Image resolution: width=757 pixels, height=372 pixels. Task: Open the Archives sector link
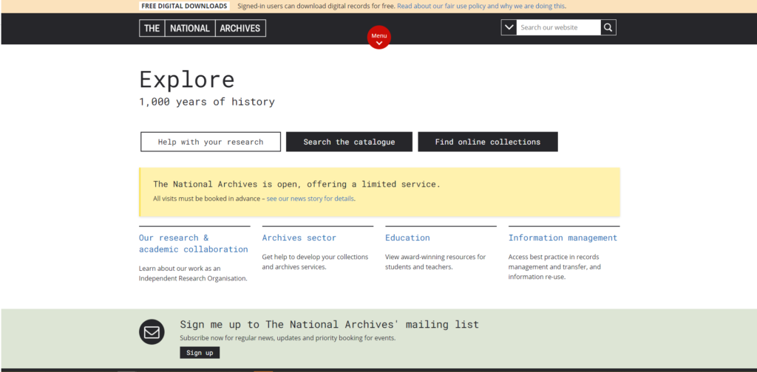pos(299,238)
